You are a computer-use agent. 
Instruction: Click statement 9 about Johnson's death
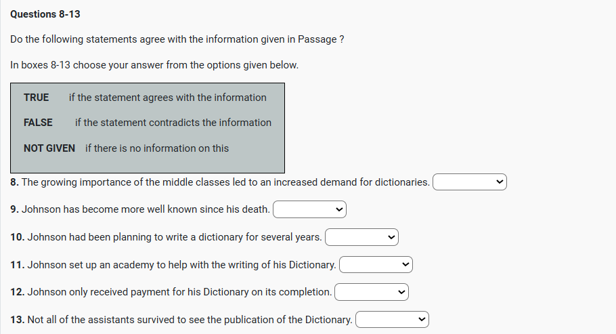coord(140,210)
